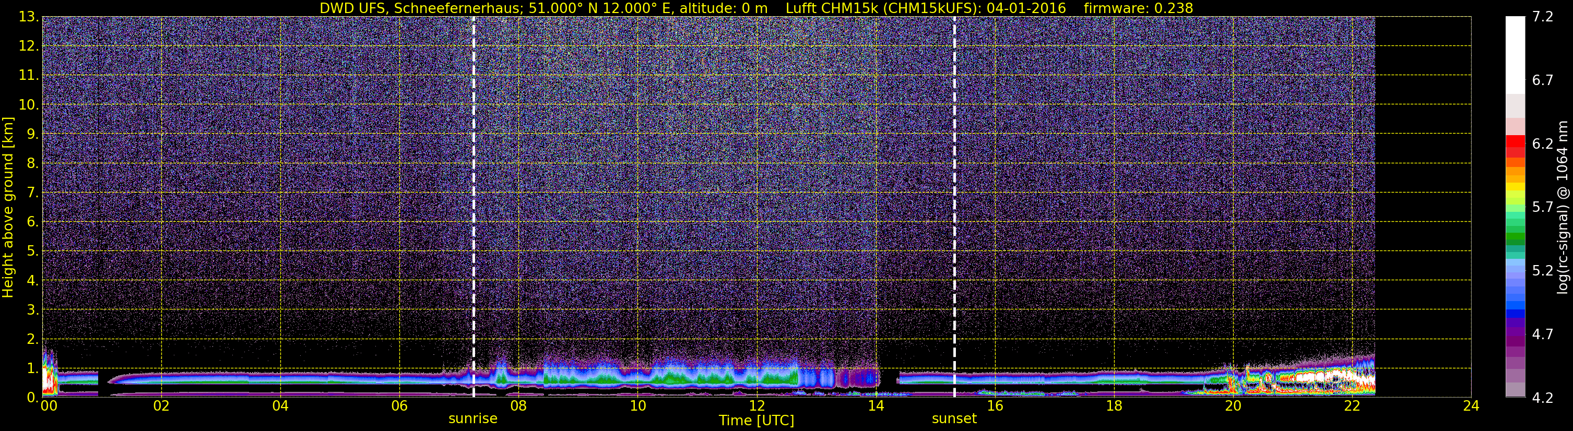Click the 'Lufft CHM15k (CHM15kUFS): 04-01-2016' title text
The width and height of the screenshot is (1573, 431).
pyautogui.click(x=926, y=8)
